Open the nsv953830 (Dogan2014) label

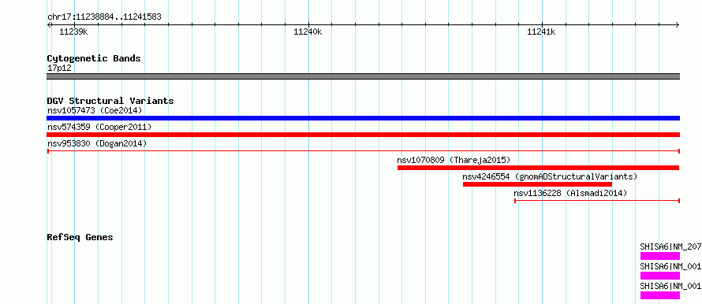coord(97,143)
